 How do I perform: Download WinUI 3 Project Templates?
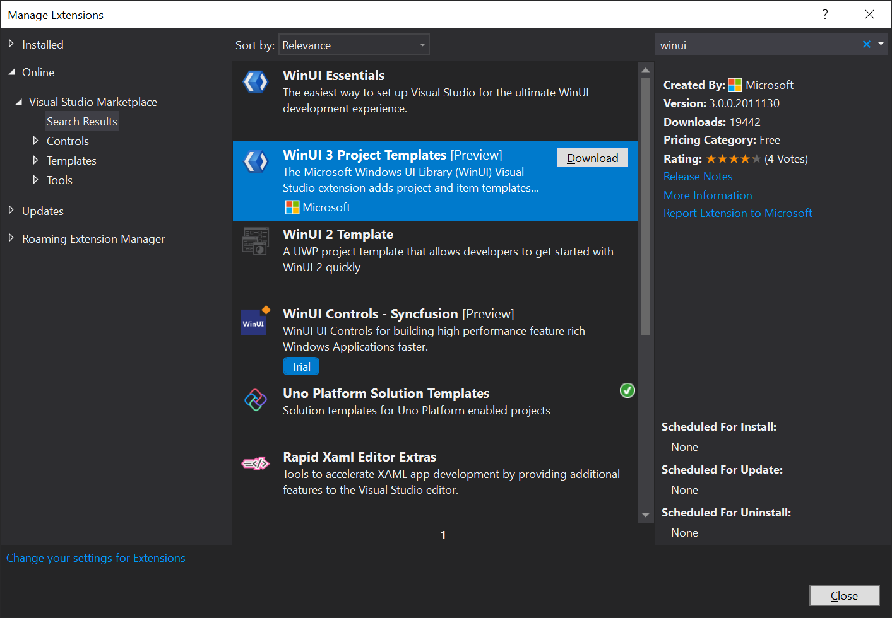[x=592, y=158]
